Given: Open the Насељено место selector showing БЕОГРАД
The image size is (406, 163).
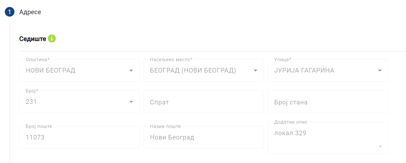Looking at the screenshot, I should point(198,70).
